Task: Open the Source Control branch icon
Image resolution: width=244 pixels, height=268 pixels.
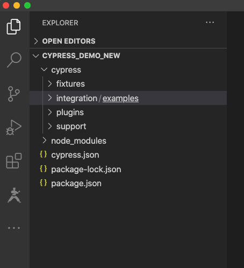Action: coord(13,94)
